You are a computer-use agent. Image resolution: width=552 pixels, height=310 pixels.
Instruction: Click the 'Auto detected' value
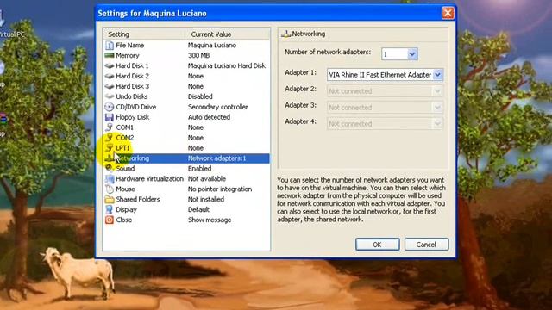click(209, 117)
